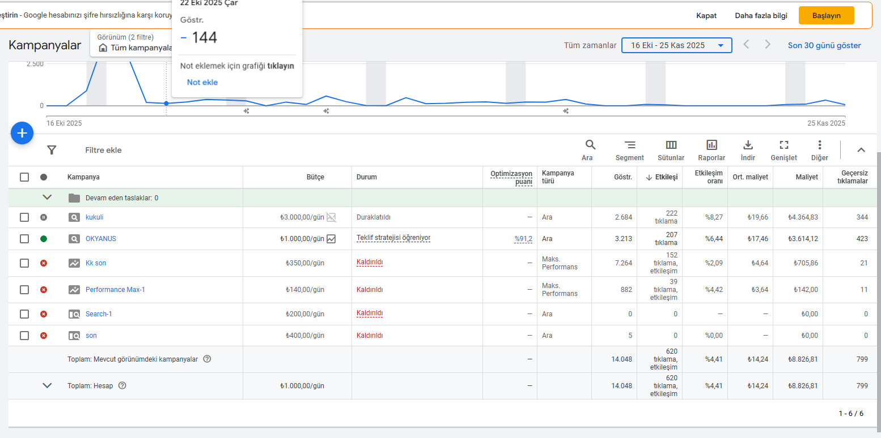The image size is (881, 438).
Task: Open Raporlar reports tool
Action: point(711,151)
